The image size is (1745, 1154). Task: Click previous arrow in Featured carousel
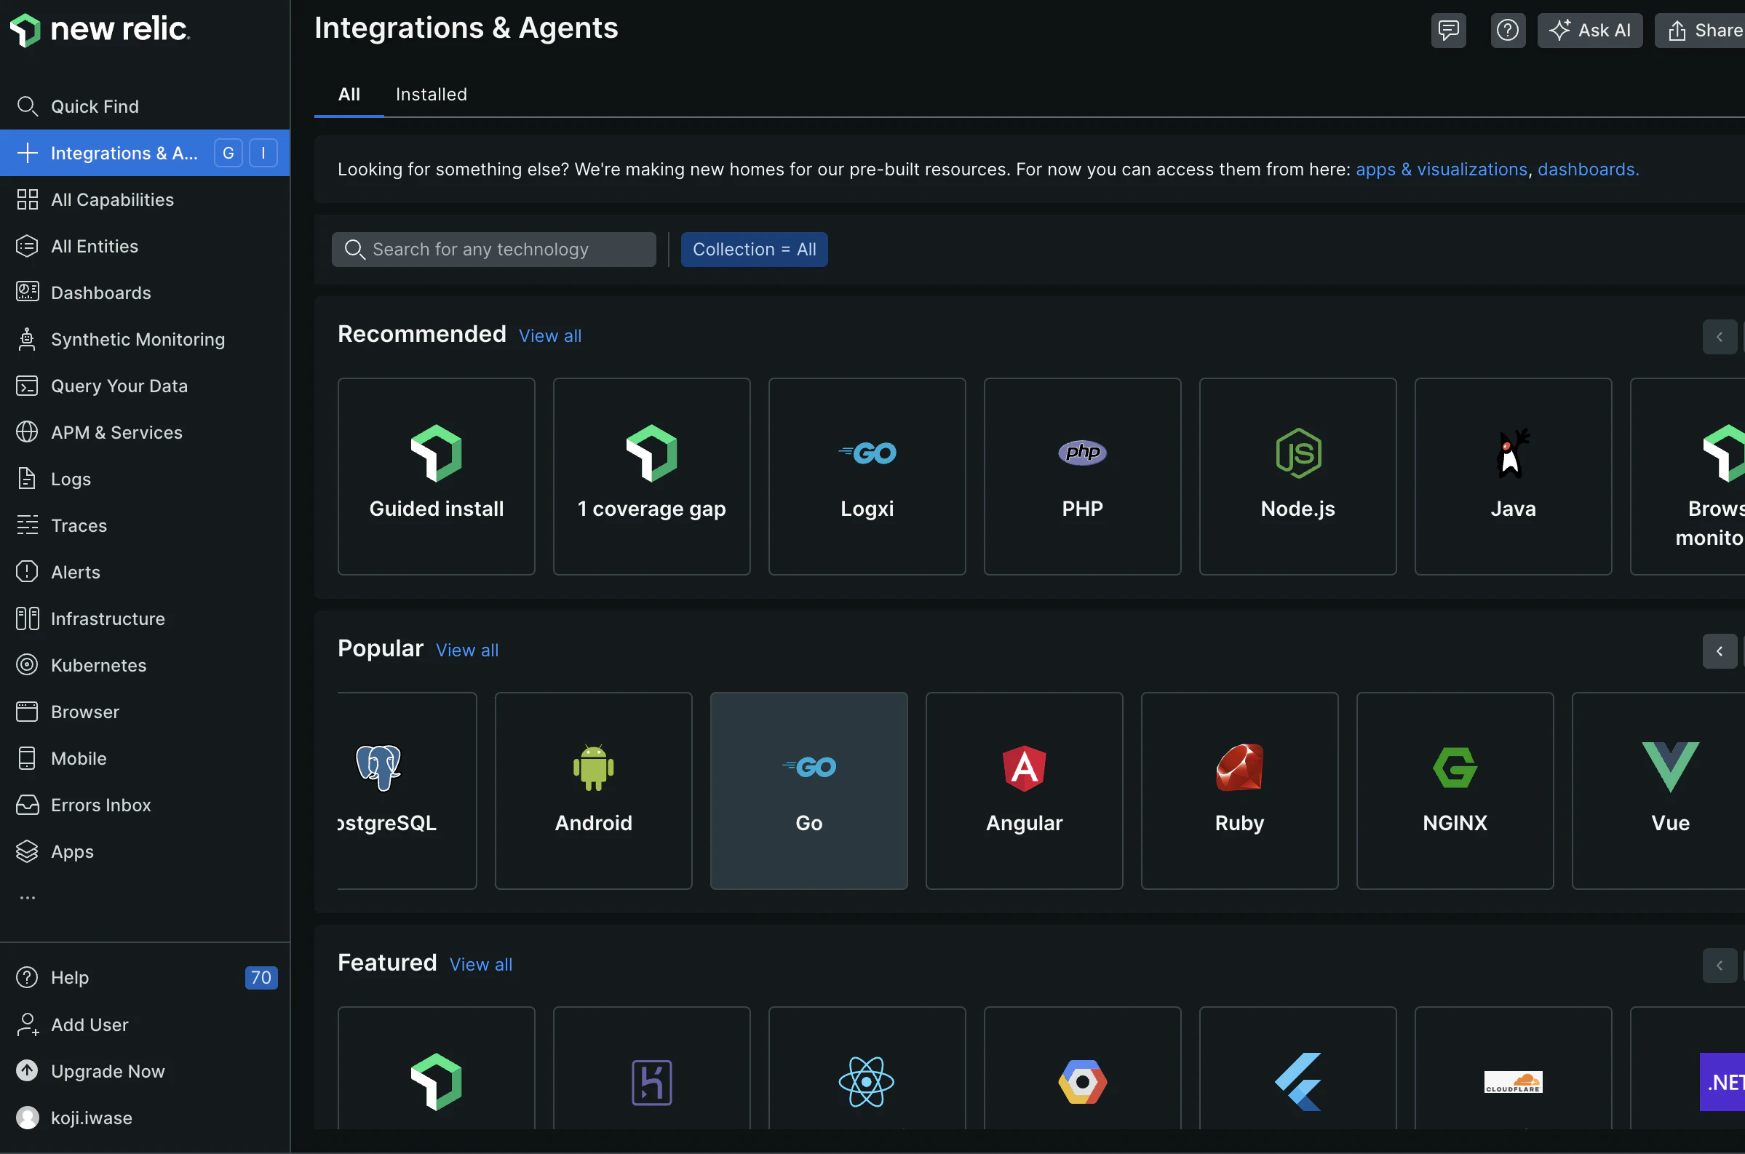tap(1720, 966)
